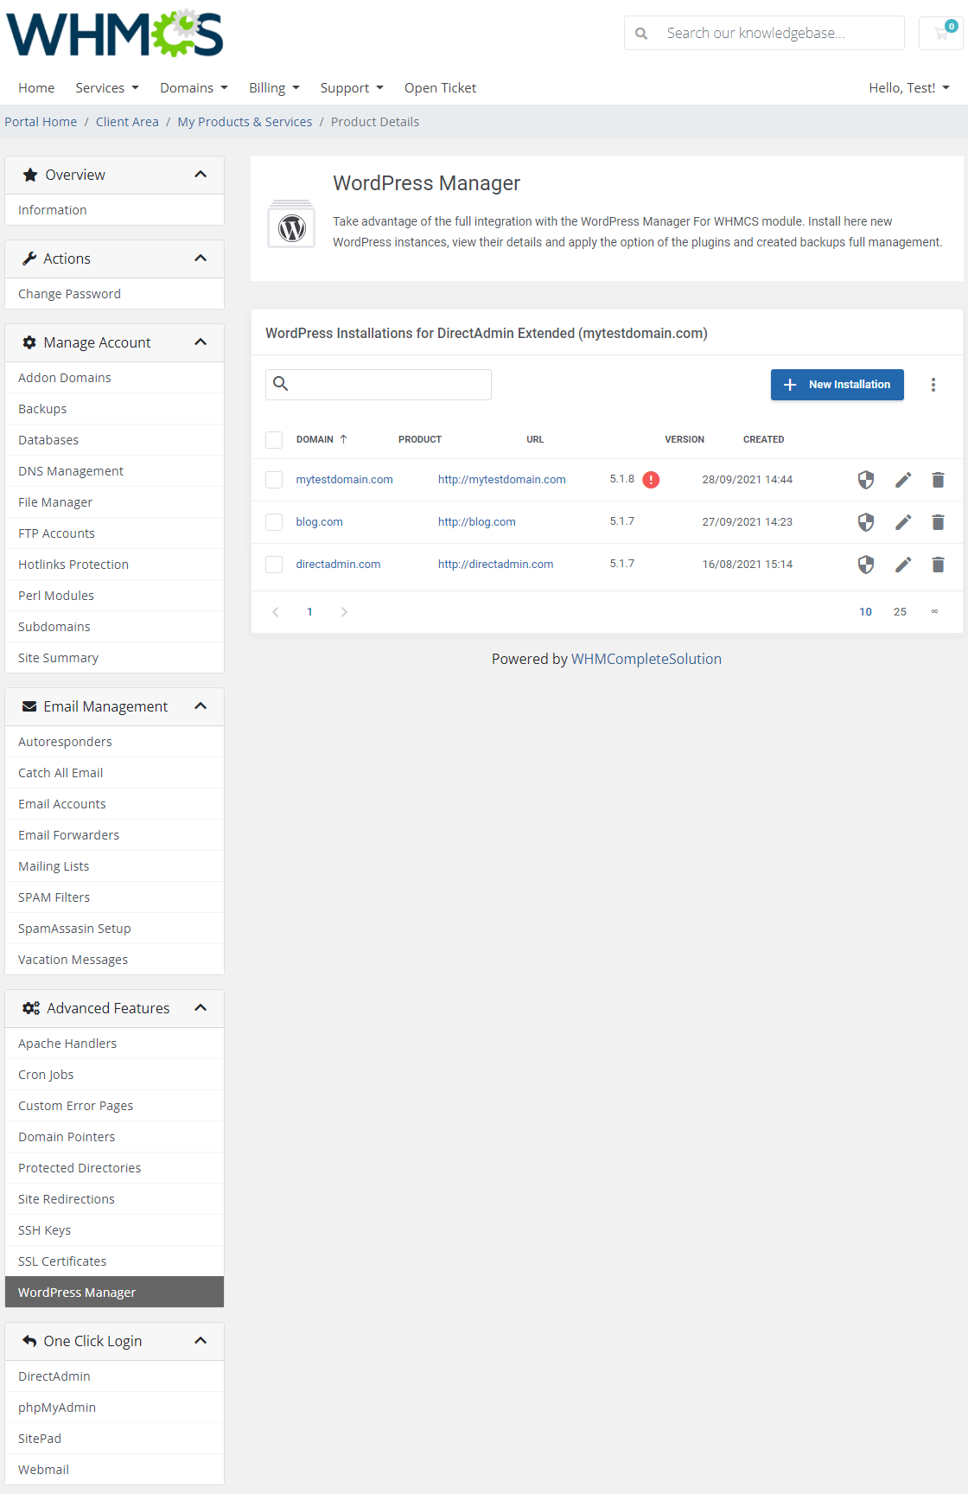Edit the blog.com installation
This screenshot has height=1494, width=968.
pyautogui.click(x=903, y=522)
